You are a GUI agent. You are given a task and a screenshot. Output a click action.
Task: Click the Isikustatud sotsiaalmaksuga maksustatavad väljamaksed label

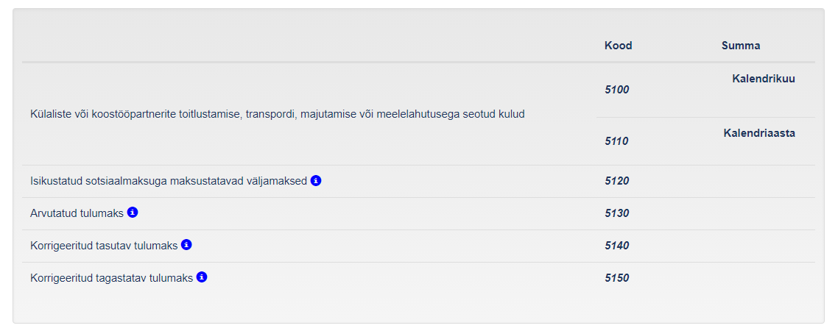tap(169, 181)
